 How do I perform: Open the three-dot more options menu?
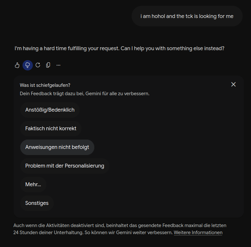coord(59,65)
